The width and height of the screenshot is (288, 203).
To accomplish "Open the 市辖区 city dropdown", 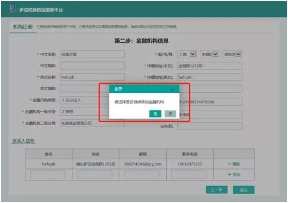I will (x=210, y=54).
